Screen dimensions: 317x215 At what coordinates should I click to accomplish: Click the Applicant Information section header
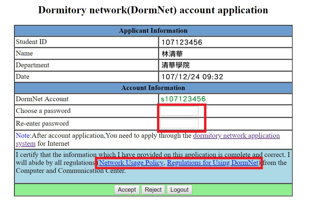click(153, 31)
